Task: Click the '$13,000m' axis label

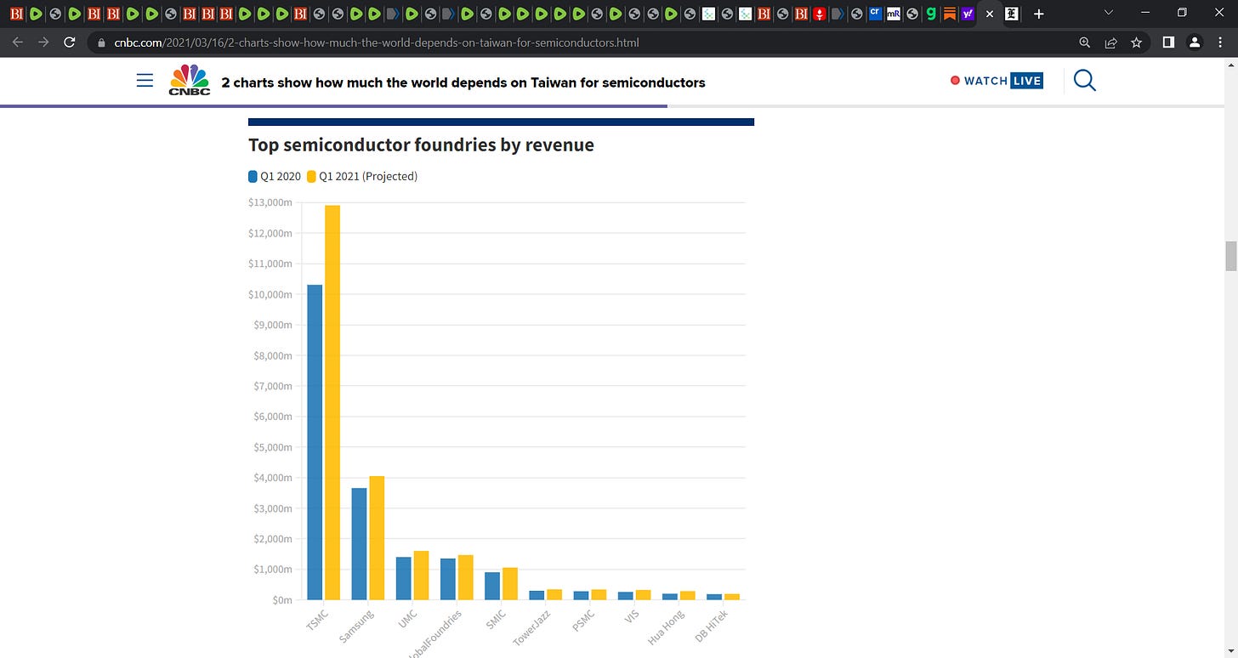Action: tap(270, 202)
